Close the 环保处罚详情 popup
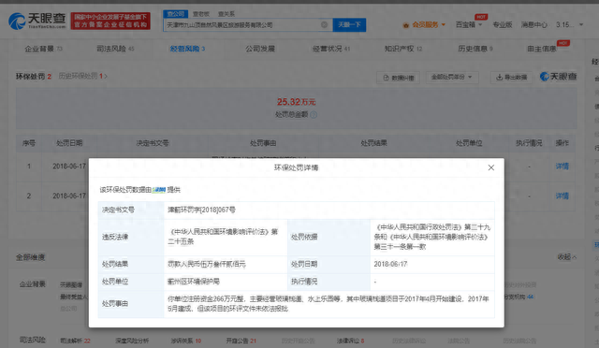 pyautogui.click(x=490, y=167)
